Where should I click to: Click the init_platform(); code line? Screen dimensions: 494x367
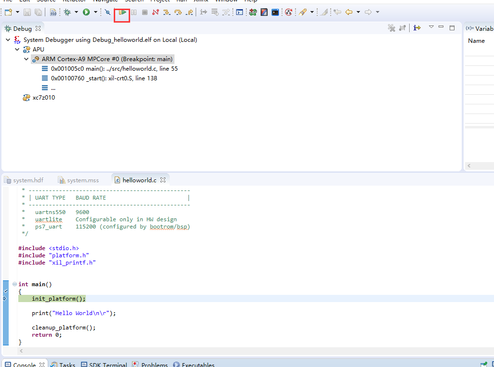[59, 299]
